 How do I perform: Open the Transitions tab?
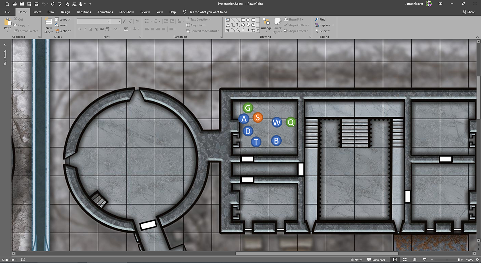coord(84,11)
